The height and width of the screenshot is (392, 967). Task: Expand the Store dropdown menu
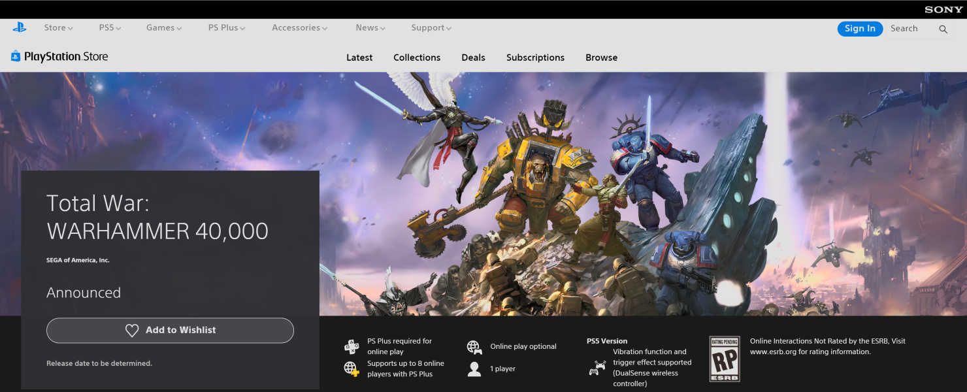[58, 28]
